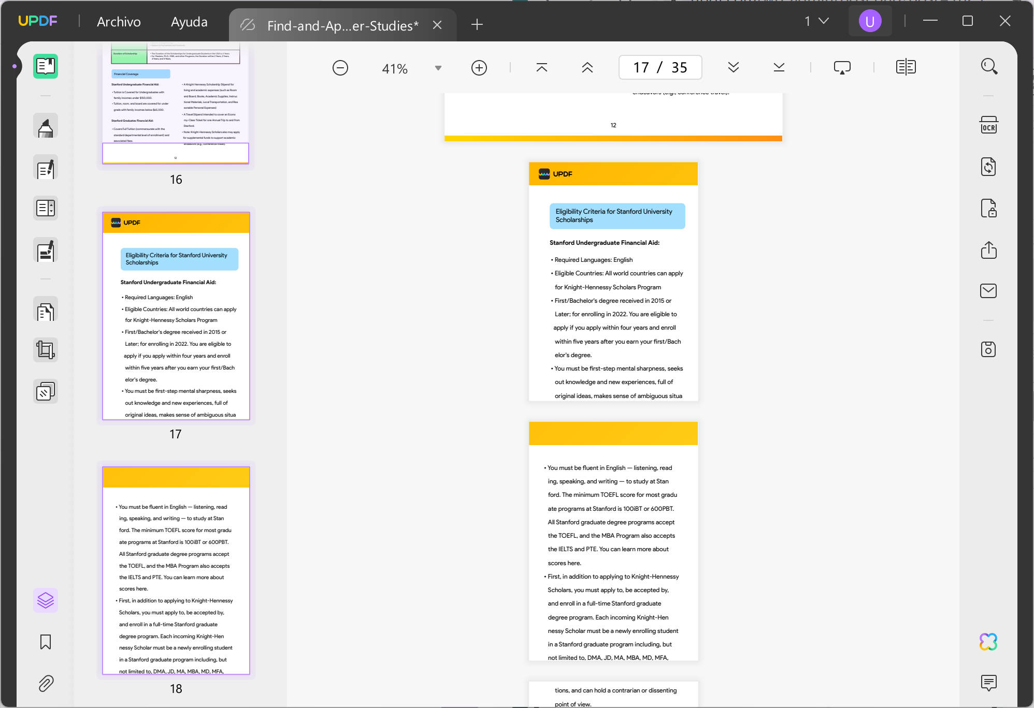The image size is (1034, 708).
Task: Expand the open windows count dropdown
Action: pyautogui.click(x=817, y=21)
